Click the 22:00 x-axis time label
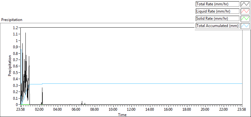Image resolution: width=251 pixels, height=117 pixels. pyautogui.click(x=223, y=110)
